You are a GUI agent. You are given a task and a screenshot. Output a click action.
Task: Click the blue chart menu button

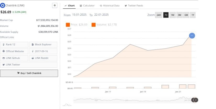point(192,35)
